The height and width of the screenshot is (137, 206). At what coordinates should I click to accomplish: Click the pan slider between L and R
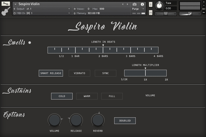pos(166,14)
